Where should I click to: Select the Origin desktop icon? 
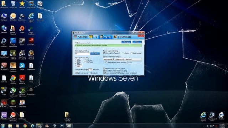(x=22, y=29)
